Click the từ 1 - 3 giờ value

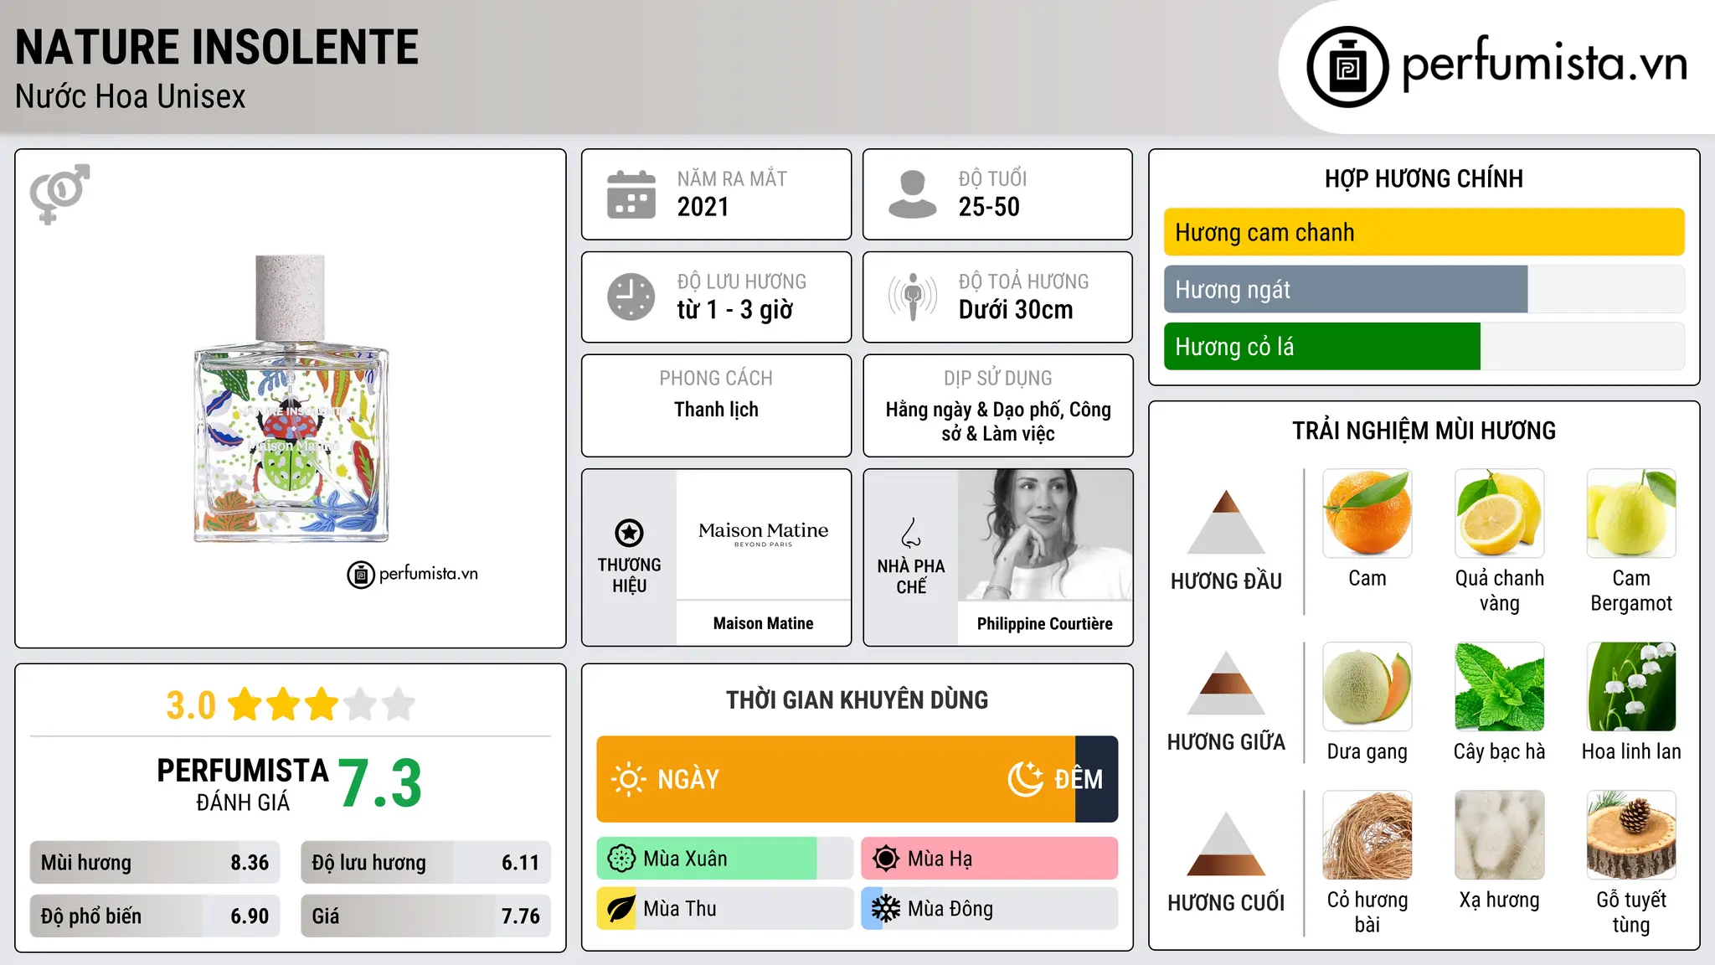(x=735, y=310)
